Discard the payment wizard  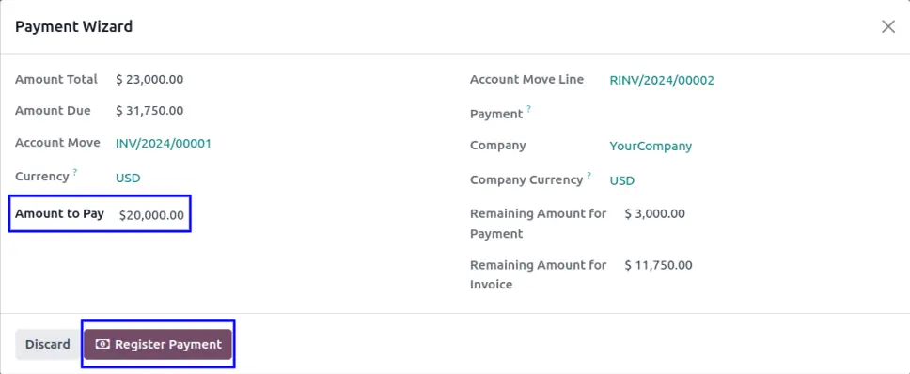coord(48,345)
